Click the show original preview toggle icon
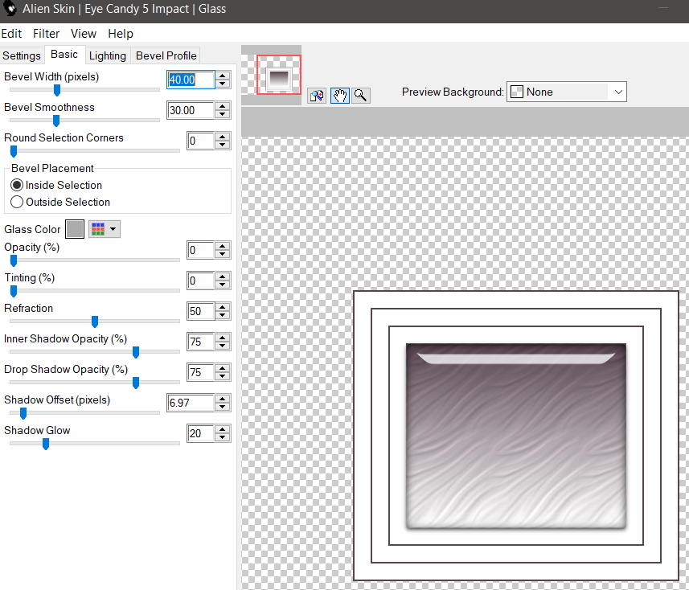Viewport: 689px width, 590px height. pos(317,96)
